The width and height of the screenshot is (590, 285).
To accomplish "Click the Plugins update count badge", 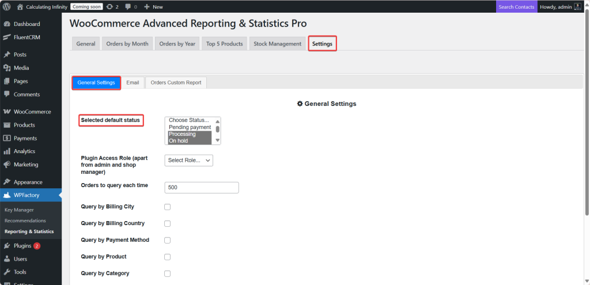I will [37, 246].
